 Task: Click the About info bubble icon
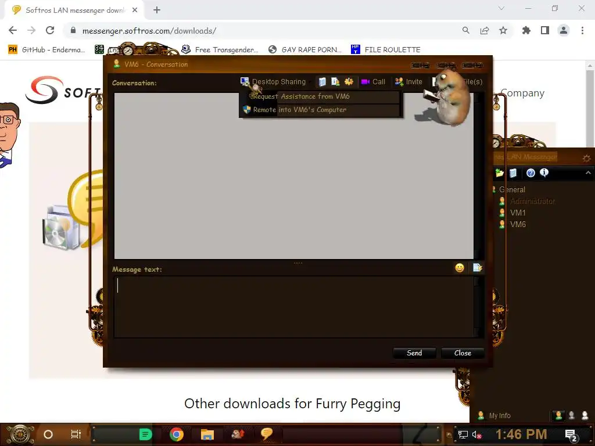pyautogui.click(x=544, y=173)
